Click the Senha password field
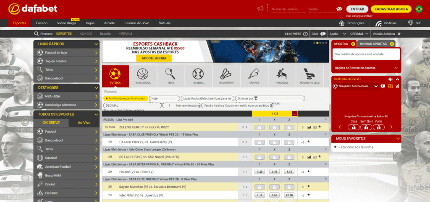The width and height of the screenshot is (430, 202). click(321, 9)
